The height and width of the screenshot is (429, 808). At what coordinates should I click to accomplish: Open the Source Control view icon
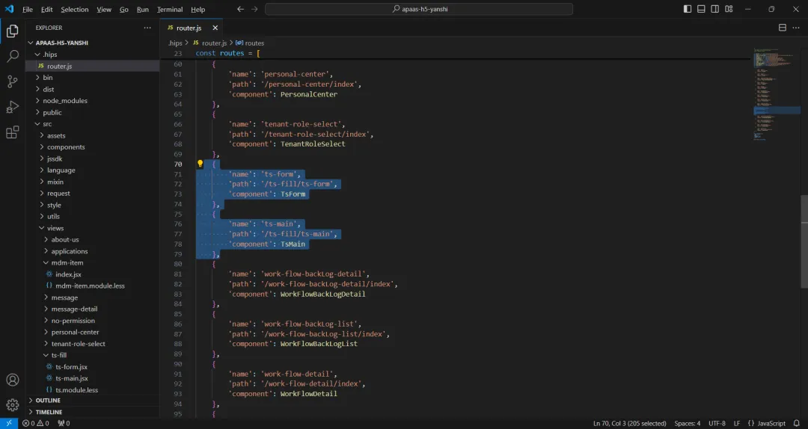pos(13,81)
